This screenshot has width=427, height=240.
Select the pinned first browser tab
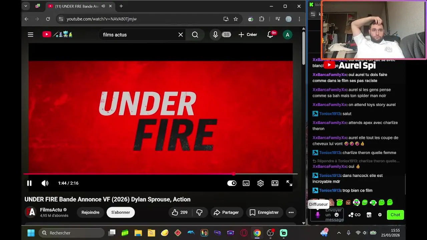[x=38, y=6]
